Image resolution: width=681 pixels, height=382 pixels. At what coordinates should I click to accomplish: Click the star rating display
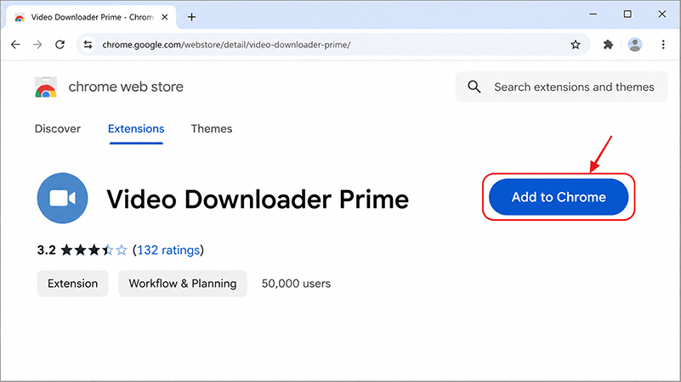pyautogui.click(x=94, y=250)
